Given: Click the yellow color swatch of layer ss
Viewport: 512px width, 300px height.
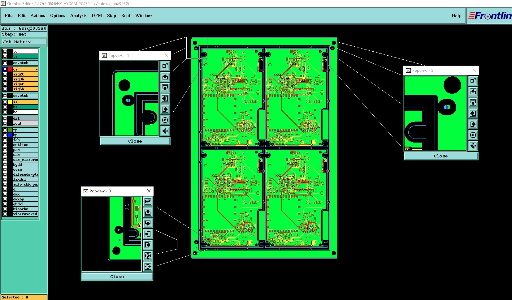Looking at the screenshot, I should [x=10, y=102].
